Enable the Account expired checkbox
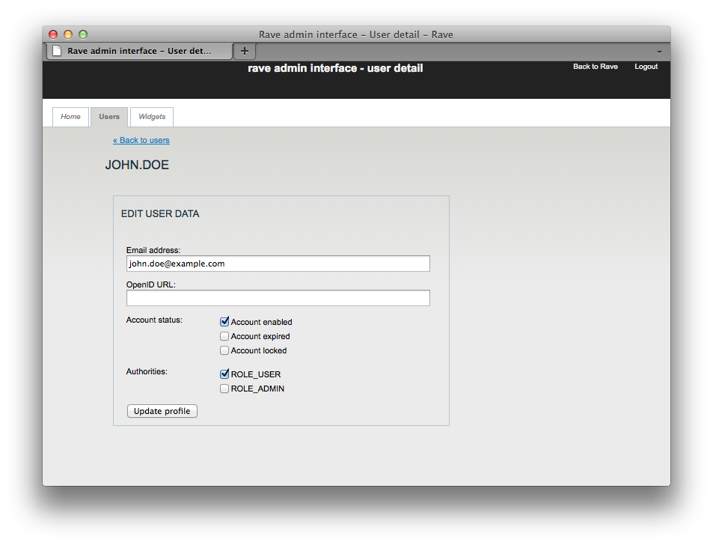Image resolution: width=713 pixels, height=545 pixels. (x=224, y=336)
